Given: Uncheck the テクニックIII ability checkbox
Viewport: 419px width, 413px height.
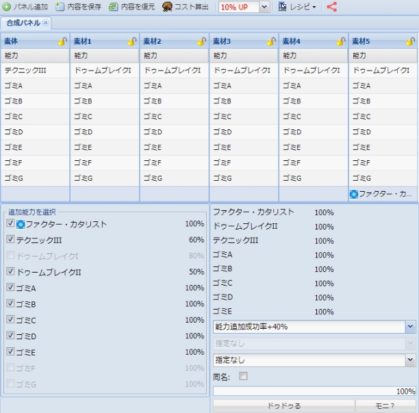Looking at the screenshot, I should pyautogui.click(x=10, y=240).
